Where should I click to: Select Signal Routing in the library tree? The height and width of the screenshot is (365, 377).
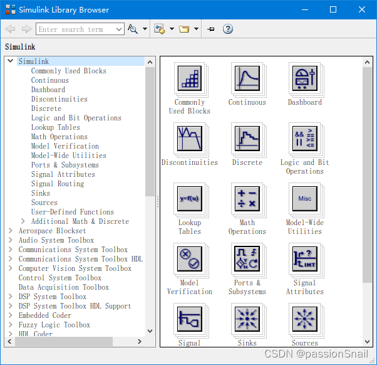point(58,184)
